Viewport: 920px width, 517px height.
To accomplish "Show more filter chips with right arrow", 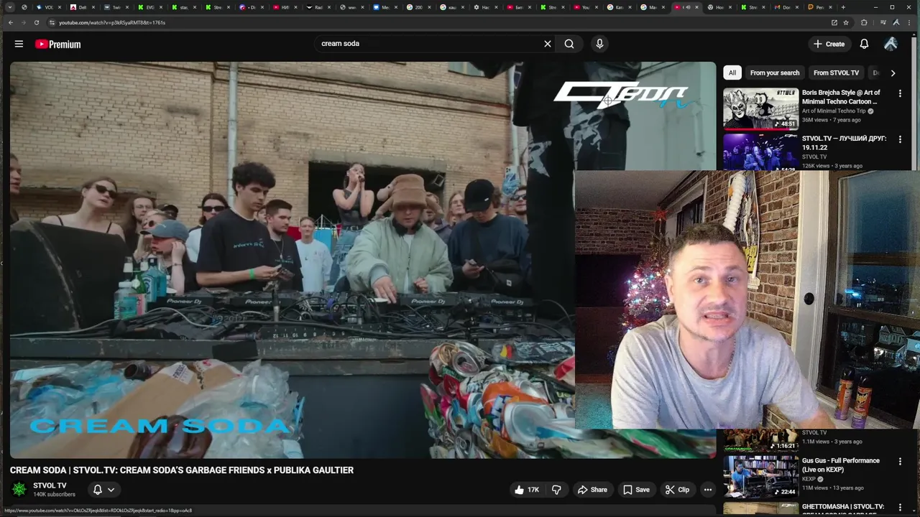I will [893, 73].
